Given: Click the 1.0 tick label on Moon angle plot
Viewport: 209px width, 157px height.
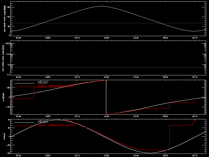Looking at the screenshot, I should click(x=9, y=65).
